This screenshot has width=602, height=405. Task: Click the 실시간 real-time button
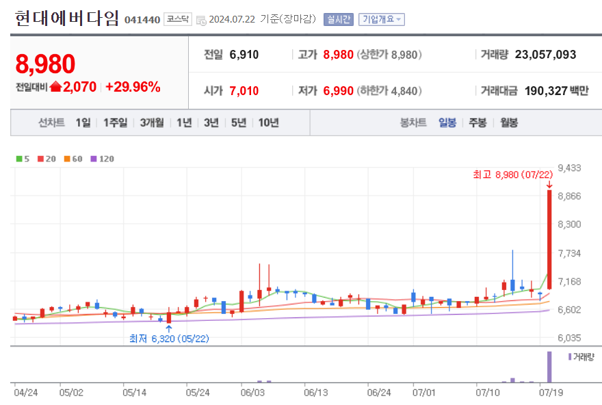click(338, 19)
